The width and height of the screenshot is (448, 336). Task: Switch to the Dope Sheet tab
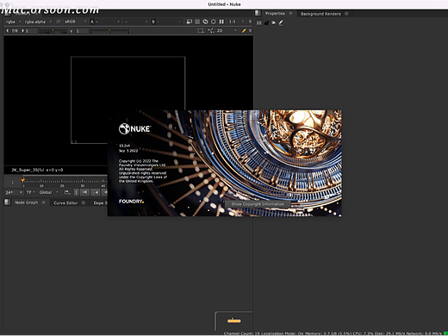pos(100,202)
